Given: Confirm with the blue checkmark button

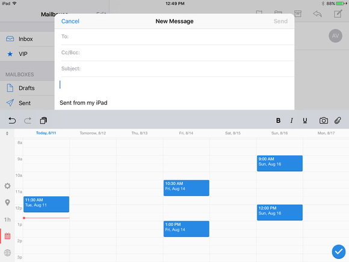Looking at the screenshot, I should pos(339,252).
